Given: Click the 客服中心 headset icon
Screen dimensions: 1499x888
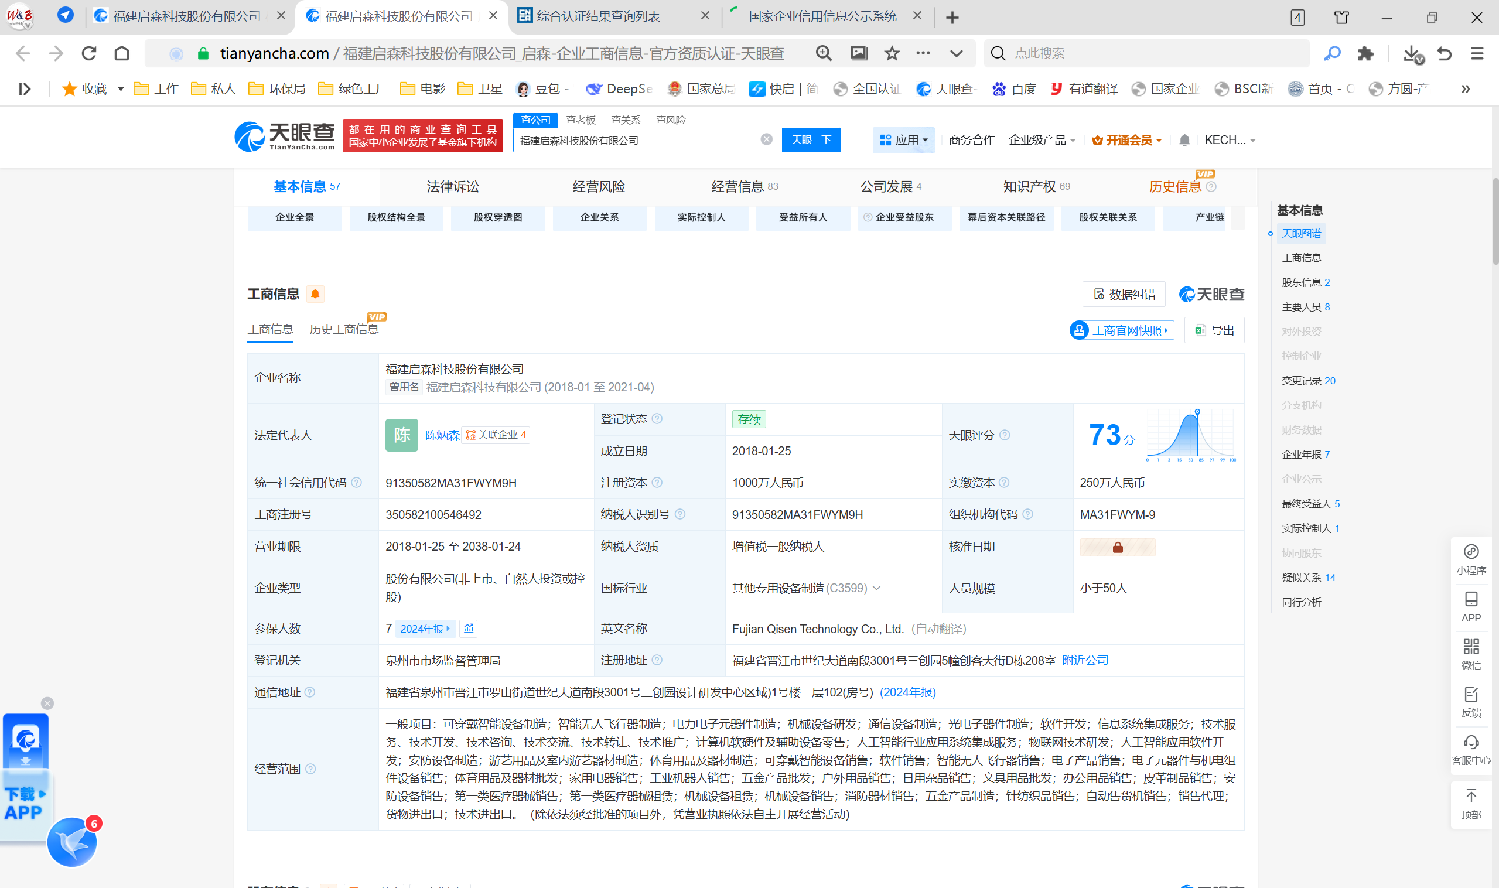Looking at the screenshot, I should point(1471,743).
